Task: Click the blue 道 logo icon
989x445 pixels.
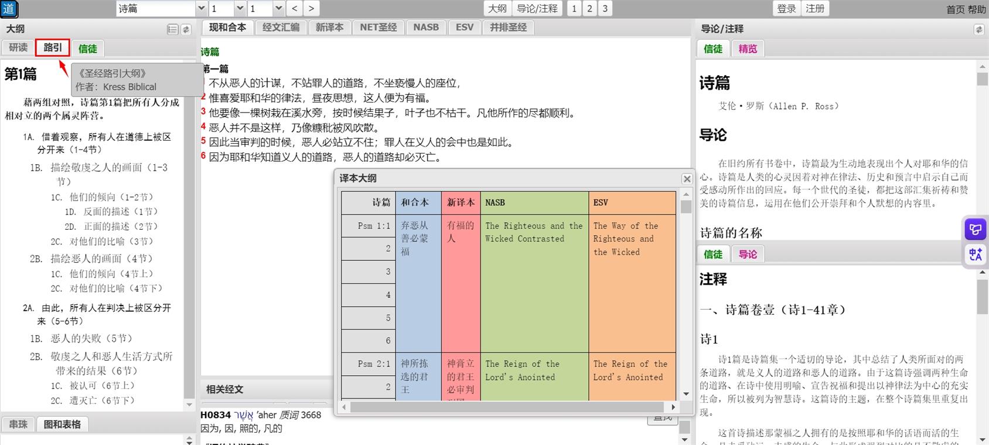Action: [9, 9]
